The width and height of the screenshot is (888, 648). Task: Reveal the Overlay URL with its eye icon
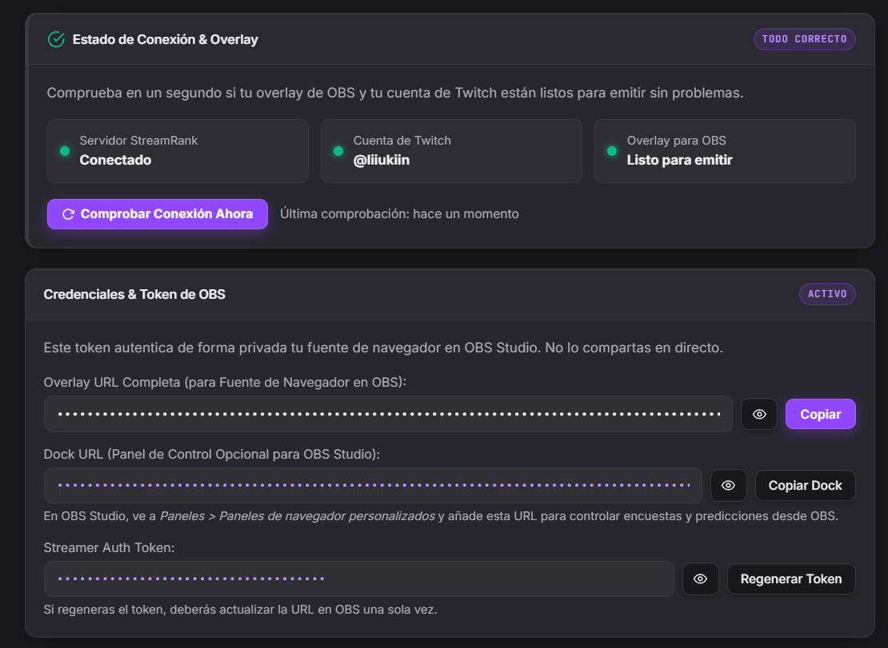(x=759, y=415)
